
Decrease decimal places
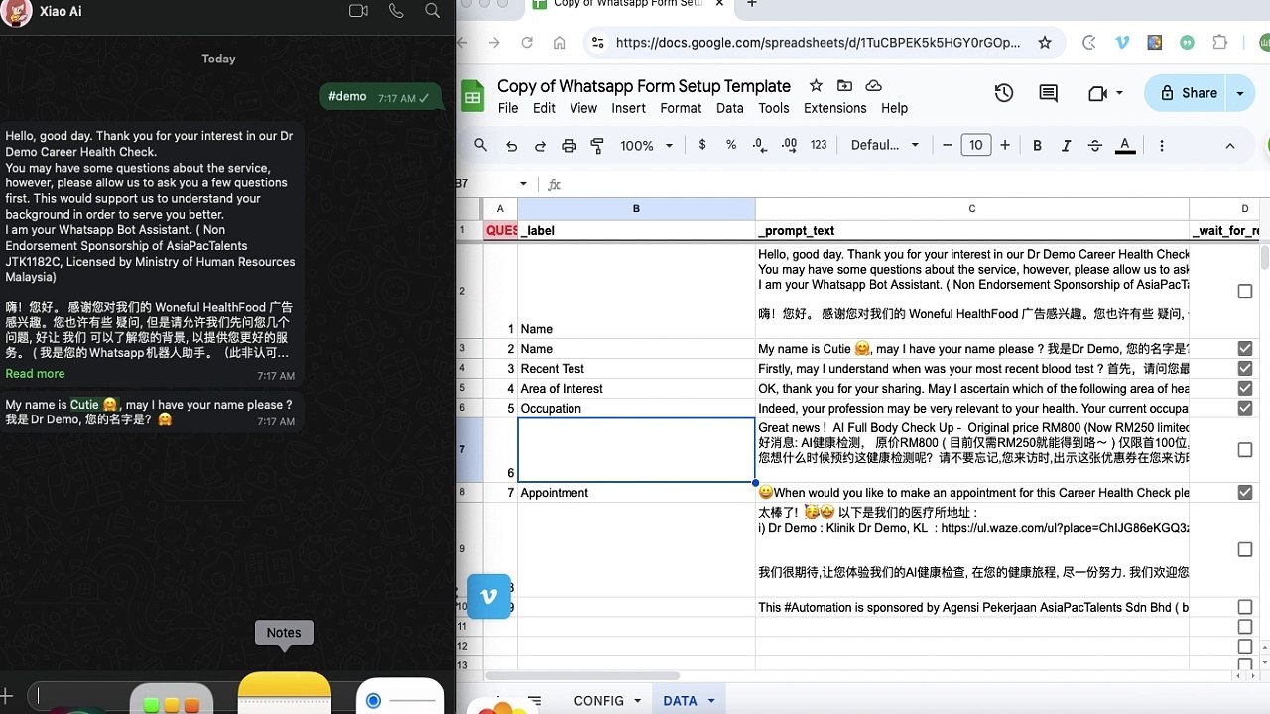coord(760,145)
